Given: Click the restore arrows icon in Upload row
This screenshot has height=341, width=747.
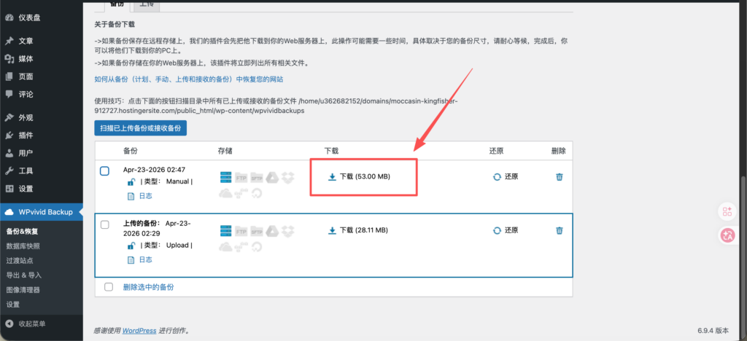Looking at the screenshot, I should [497, 231].
